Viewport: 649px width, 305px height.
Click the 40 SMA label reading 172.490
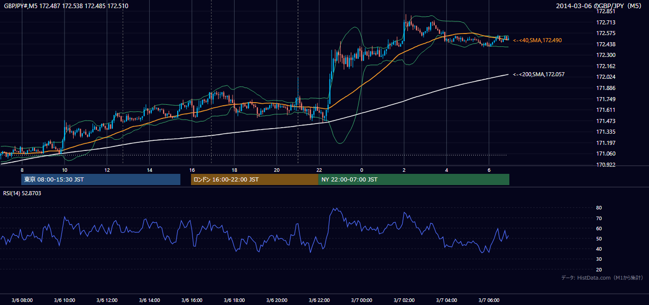pyautogui.click(x=537, y=40)
